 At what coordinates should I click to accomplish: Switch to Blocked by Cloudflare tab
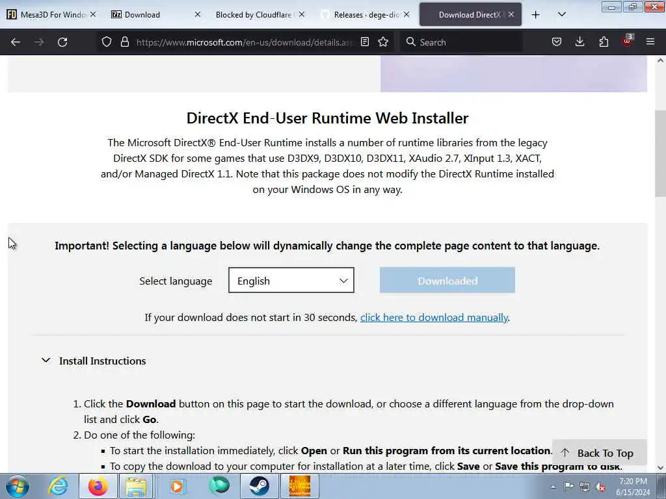(x=259, y=15)
